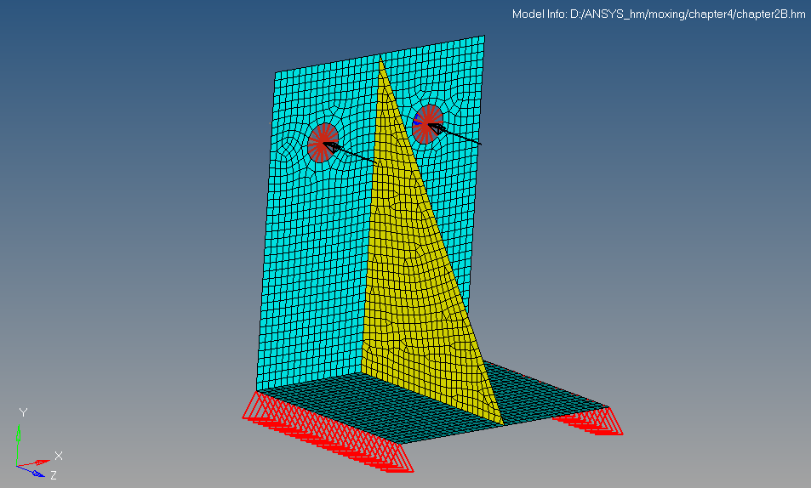Click the Model Info file path text
The image size is (811, 488).
pos(659,14)
